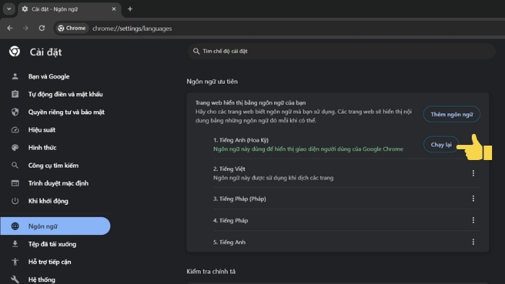The image size is (505, 284).
Task: Open more options for Tiếng Việt
Action: (x=473, y=173)
